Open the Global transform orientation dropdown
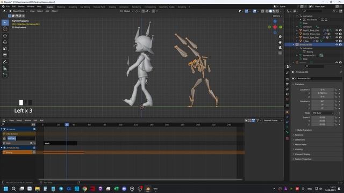Screen dimensions: 344x193 [127, 11]
